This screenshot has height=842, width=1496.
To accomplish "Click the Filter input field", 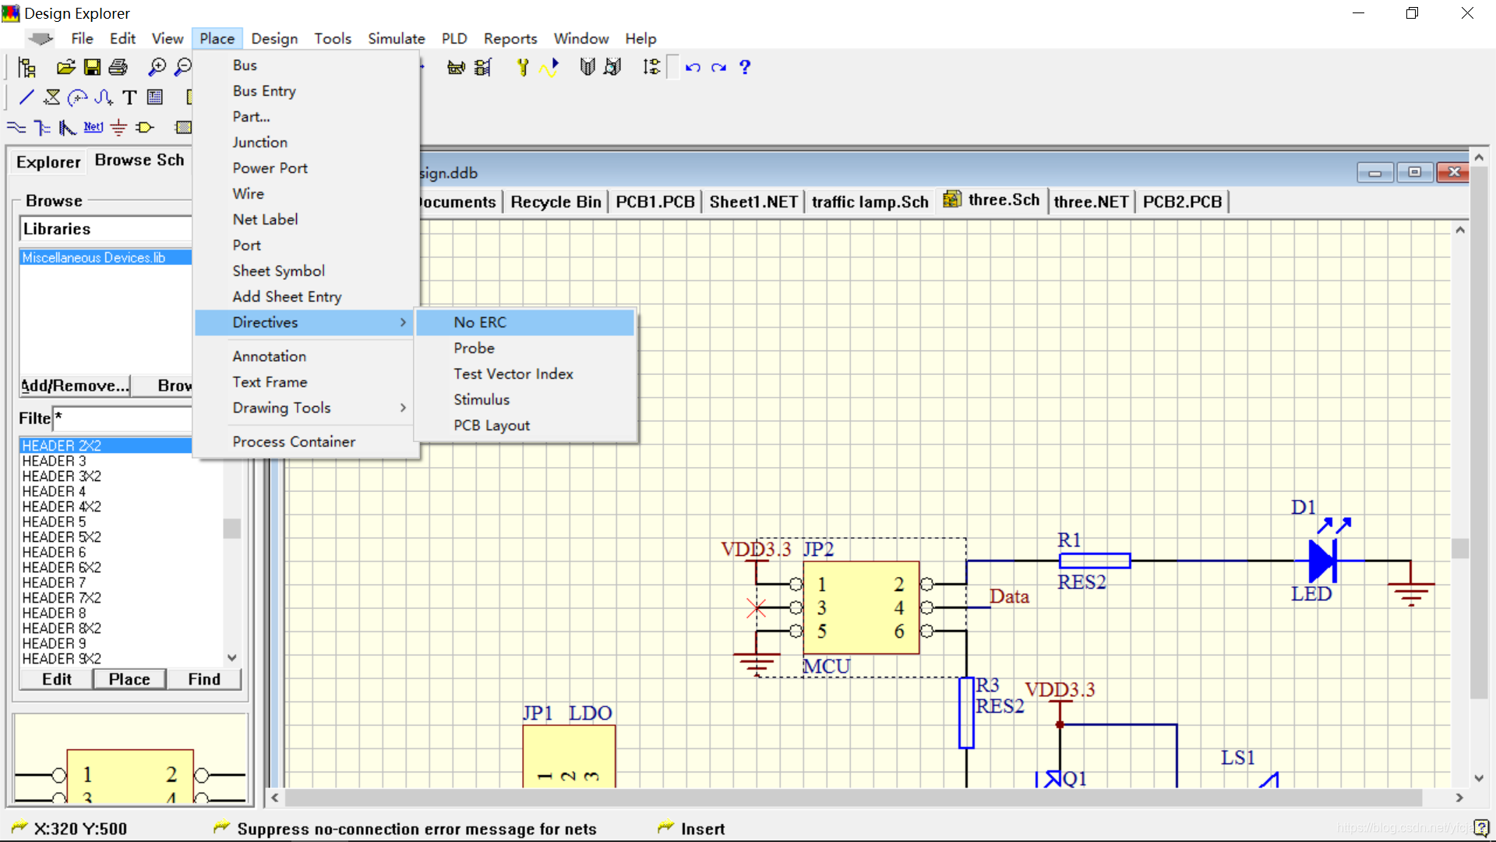I will point(122,419).
